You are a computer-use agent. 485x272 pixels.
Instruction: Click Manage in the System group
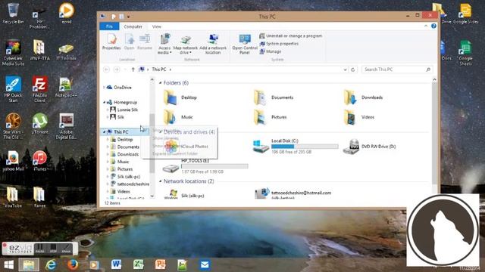tap(271, 51)
